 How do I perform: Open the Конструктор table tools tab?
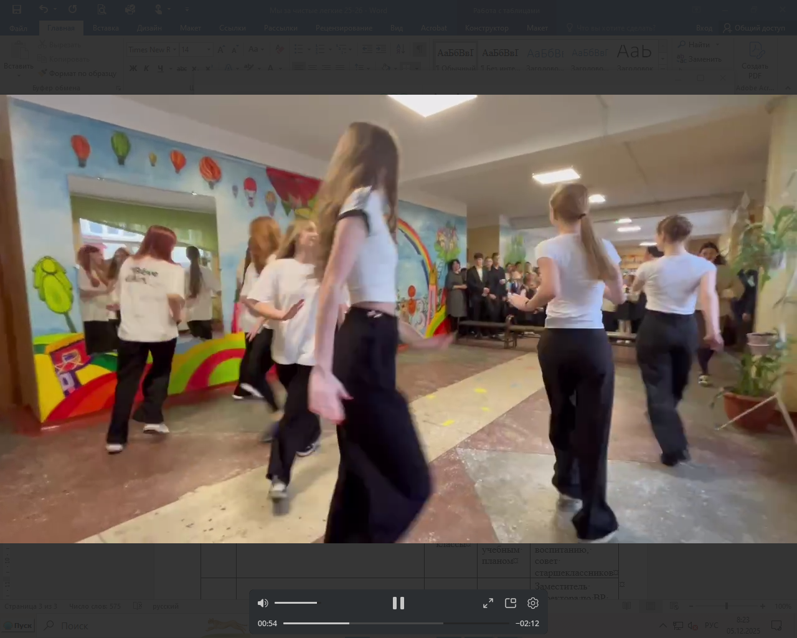(487, 28)
